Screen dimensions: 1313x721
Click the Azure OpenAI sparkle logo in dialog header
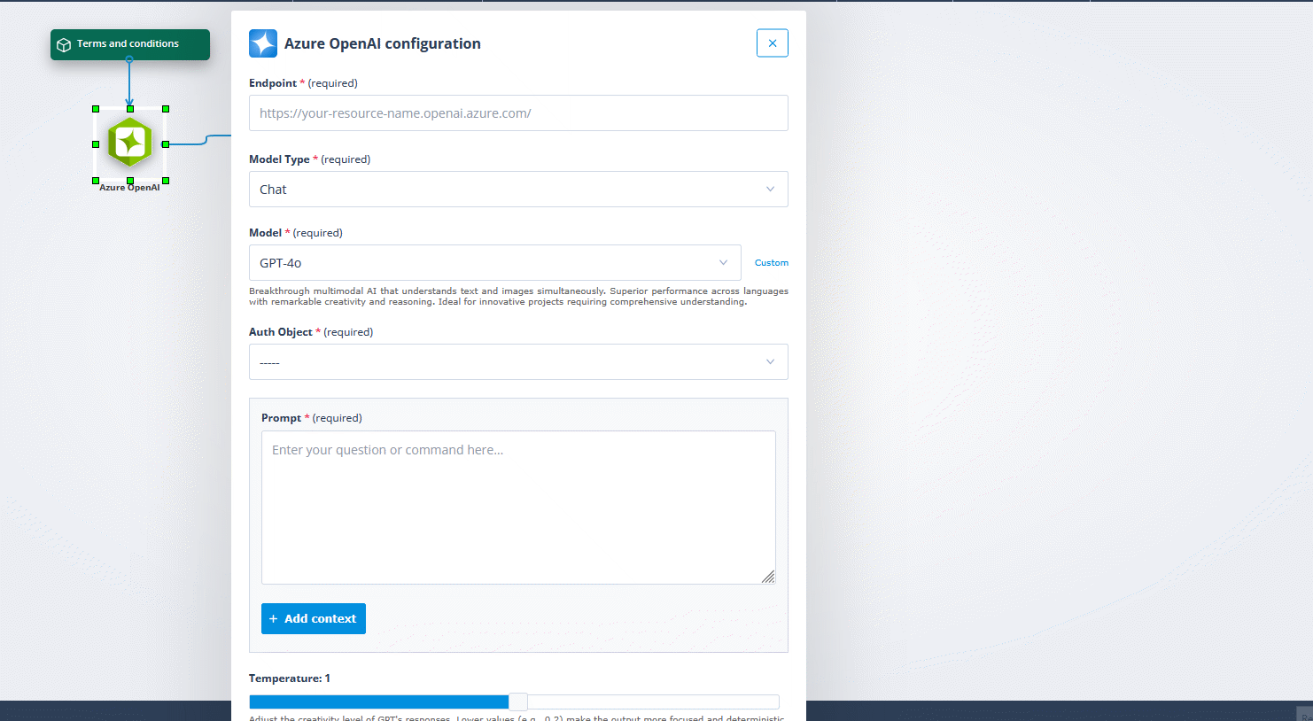point(263,43)
